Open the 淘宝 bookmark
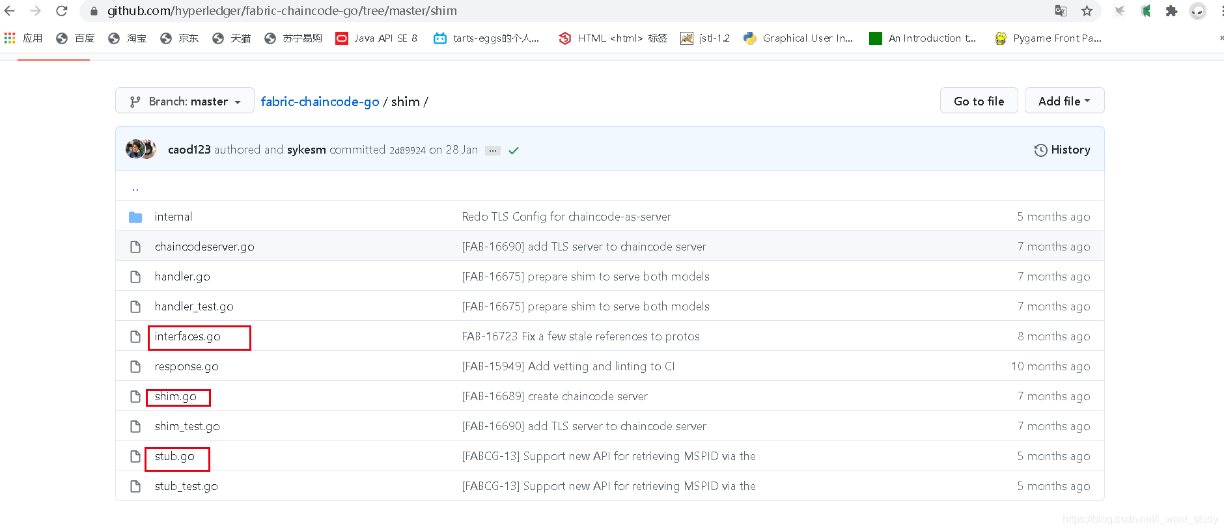Viewport: 1224px width, 531px height. point(128,38)
